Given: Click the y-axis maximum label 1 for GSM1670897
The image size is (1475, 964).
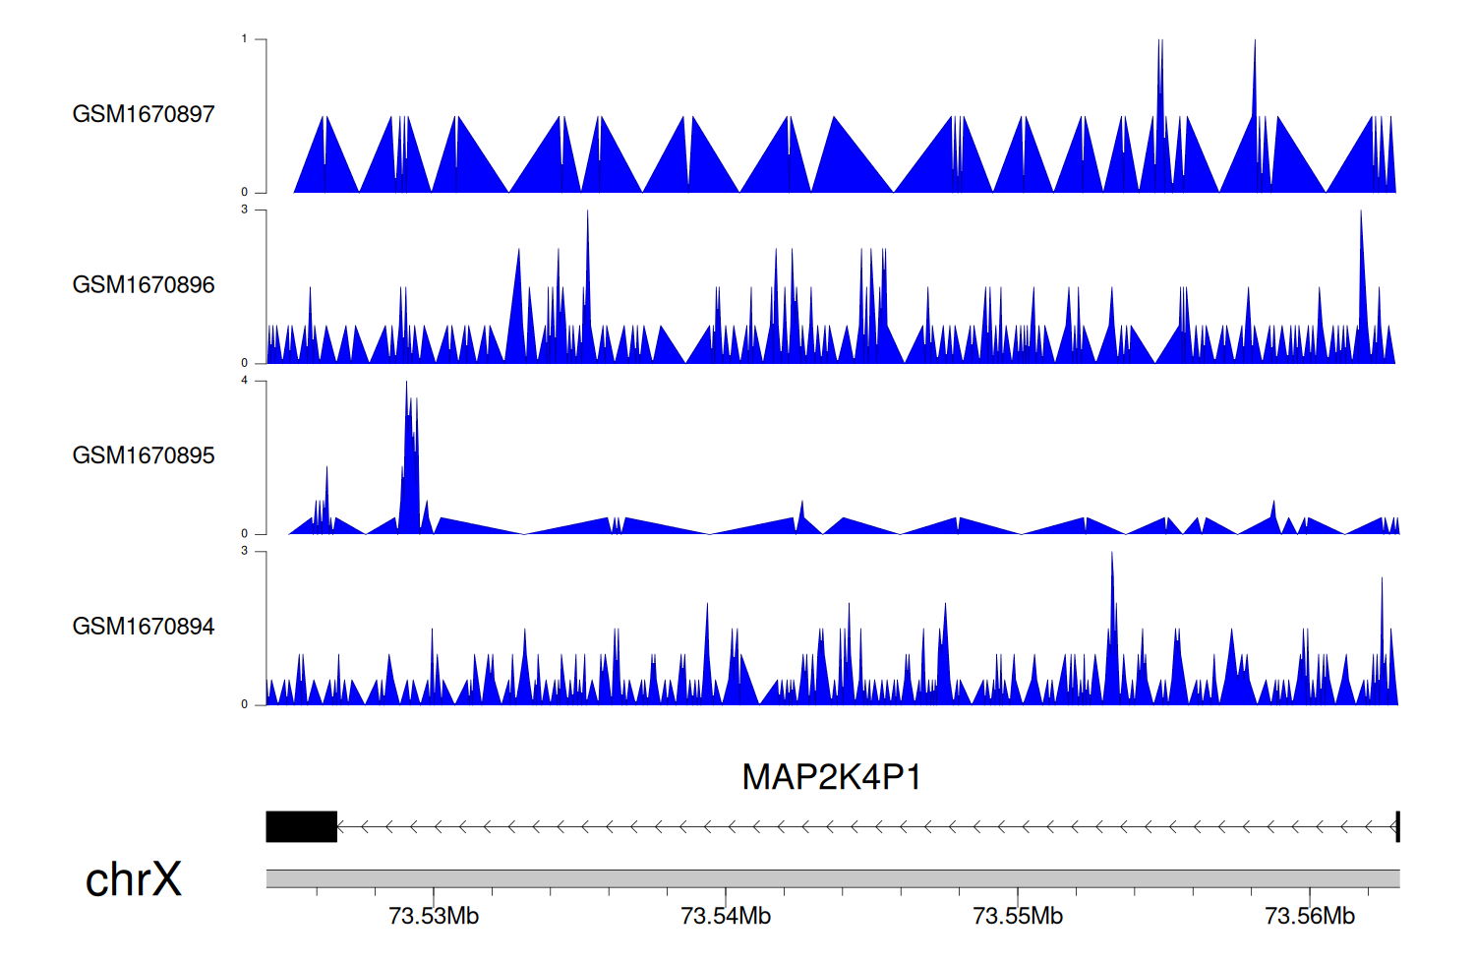Looking at the screenshot, I should (245, 39).
